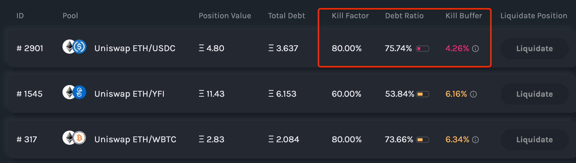Click the Ethereum symbol next to 4.80 position value
Image resolution: width=576 pixels, height=163 pixels.
coord(201,48)
